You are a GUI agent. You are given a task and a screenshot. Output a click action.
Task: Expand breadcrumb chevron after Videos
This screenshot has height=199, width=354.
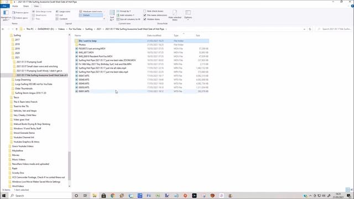pyautogui.click(x=66, y=29)
